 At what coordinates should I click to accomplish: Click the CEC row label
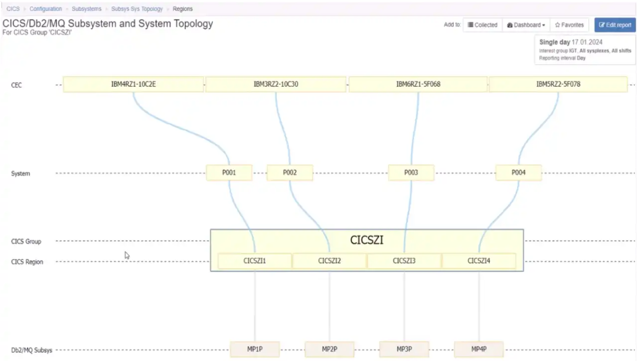coord(17,85)
